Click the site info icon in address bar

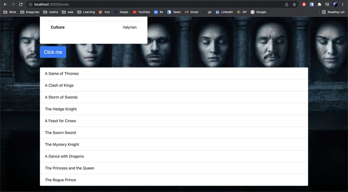click(x=31, y=4)
